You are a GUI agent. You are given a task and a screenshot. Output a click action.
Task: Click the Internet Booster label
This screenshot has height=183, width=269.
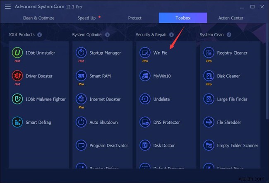pyautogui.click(x=105, y=99)
